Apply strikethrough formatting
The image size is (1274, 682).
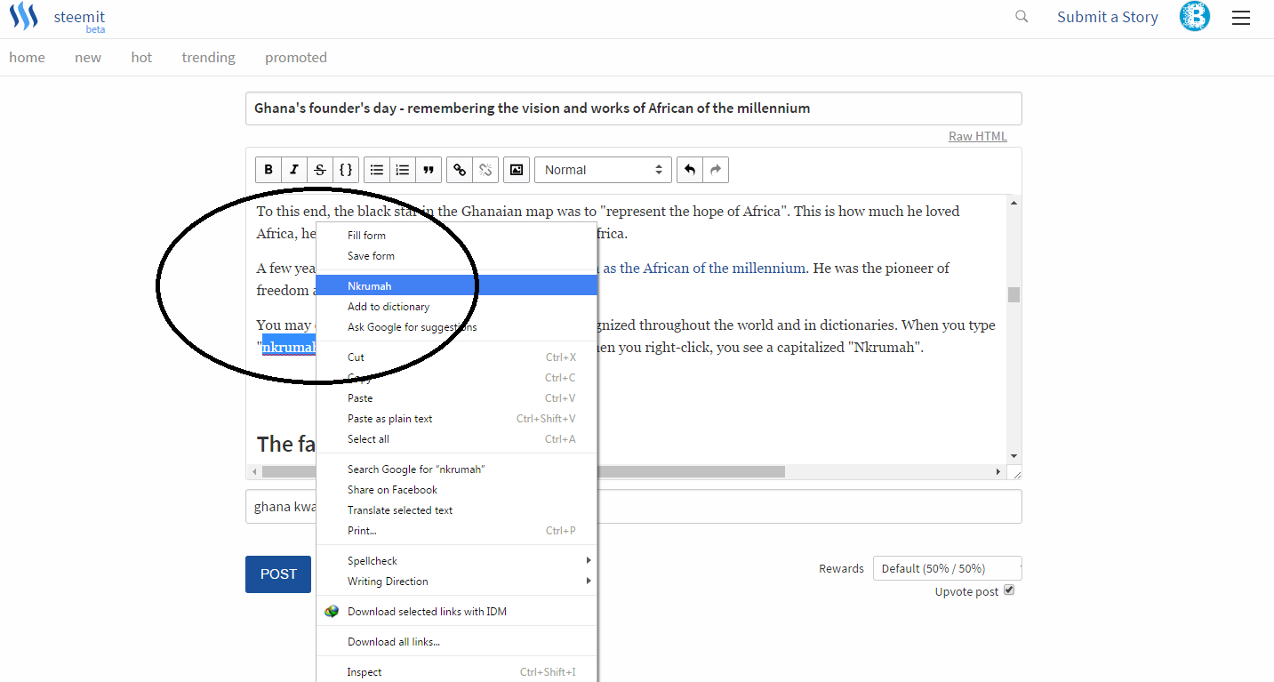pyautogui.click(x=320, y=170)
